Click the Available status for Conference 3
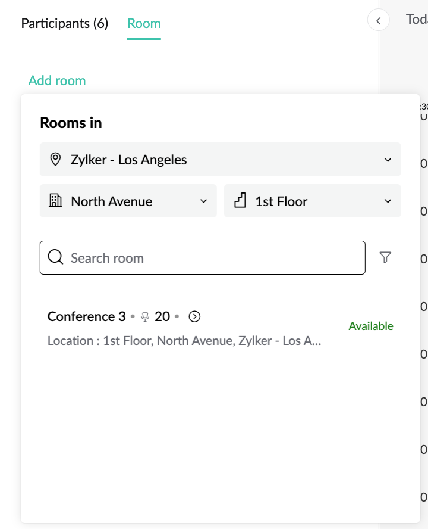 coord(371,326)
